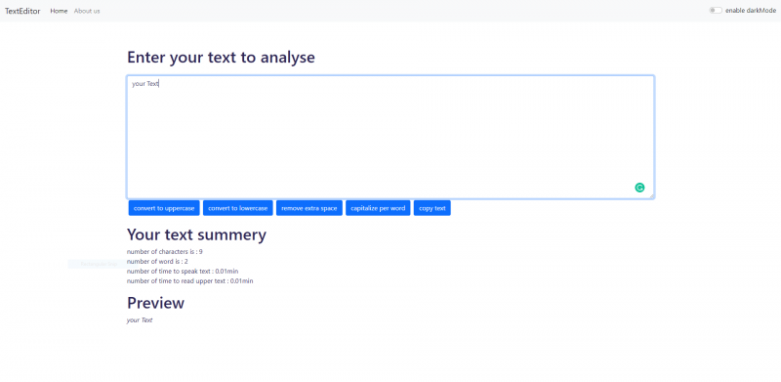Click the convert to lowercase button
Image resolution: width=781 pixels, height=382 pixels.
238,208
